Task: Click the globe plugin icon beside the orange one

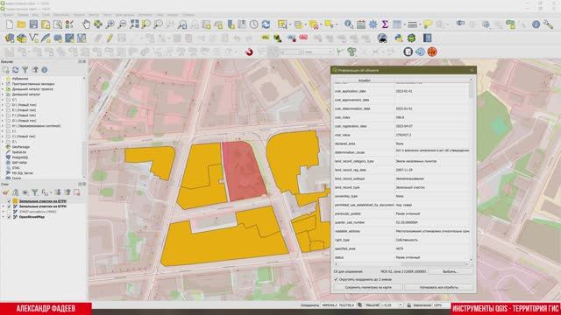Action: (421, 52)
